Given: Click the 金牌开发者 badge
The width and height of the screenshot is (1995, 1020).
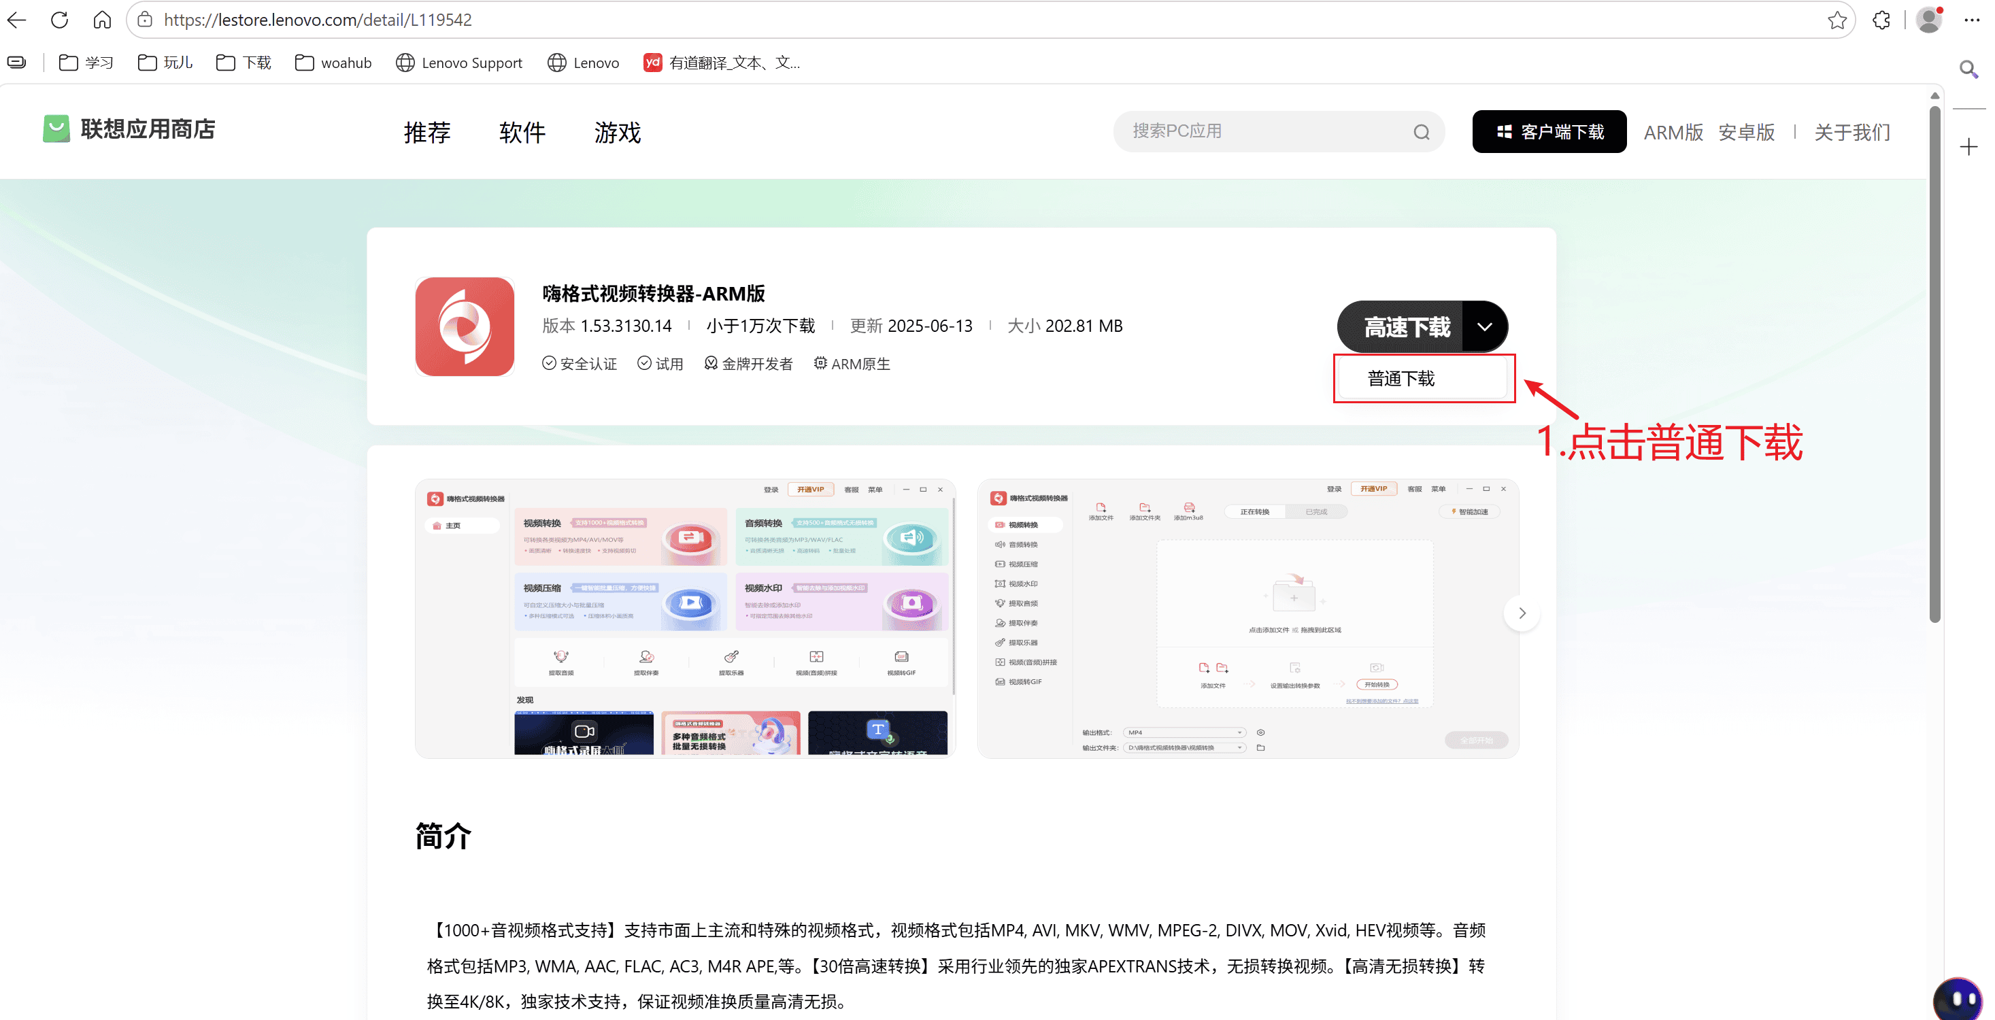Looking at the screenshot, I should [748, 364].
